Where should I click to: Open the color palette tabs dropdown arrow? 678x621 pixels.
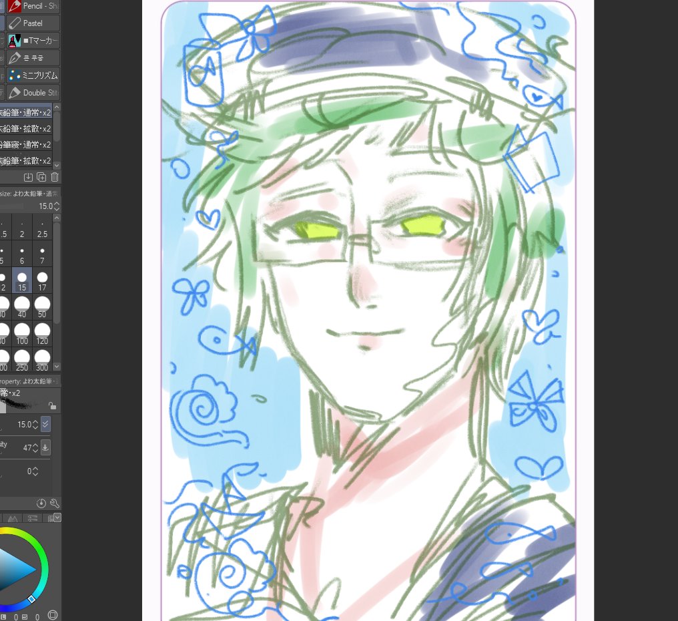point(57,517)
